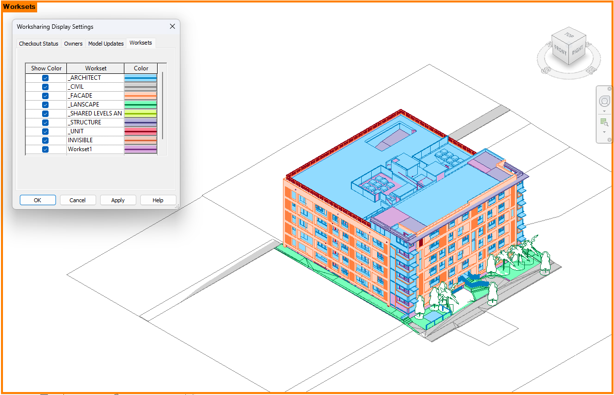Change the gray color swatch for _CIVIL

(141, 87)
